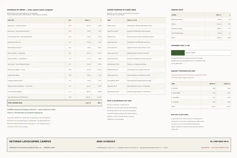Select 'PRELIMINARY — NOT FOR CONSTRUCTION' stamp text
This screenshot has width=237, height=158.
pos(215,148)
